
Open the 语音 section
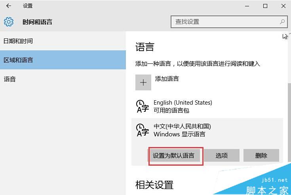point(63,79)
